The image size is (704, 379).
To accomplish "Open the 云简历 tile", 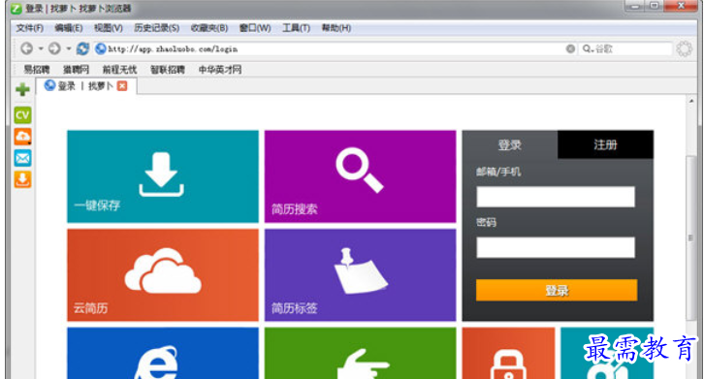I will [163, 275].
